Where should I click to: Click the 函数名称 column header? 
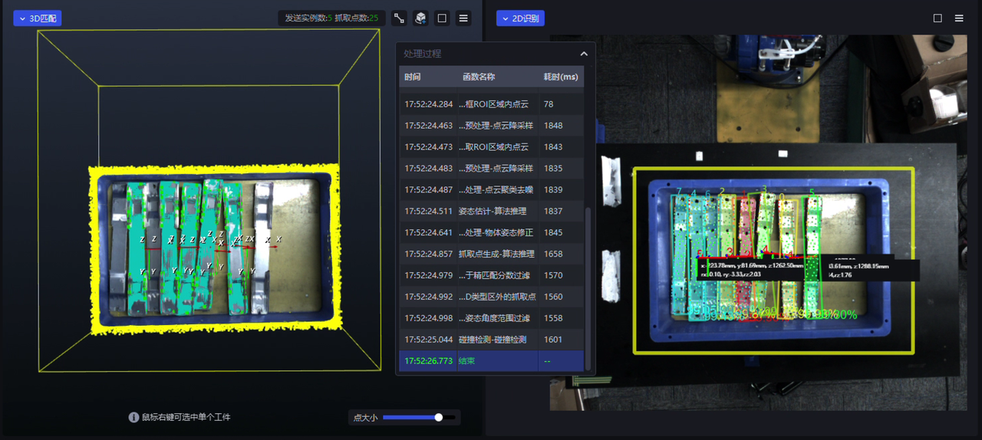point(478,77)
